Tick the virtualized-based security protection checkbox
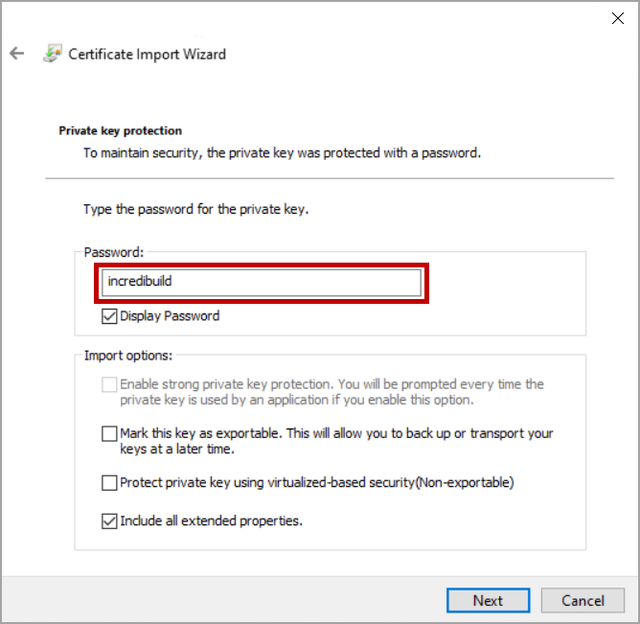This screenshot has height=624, width=640. coord(109,482)
